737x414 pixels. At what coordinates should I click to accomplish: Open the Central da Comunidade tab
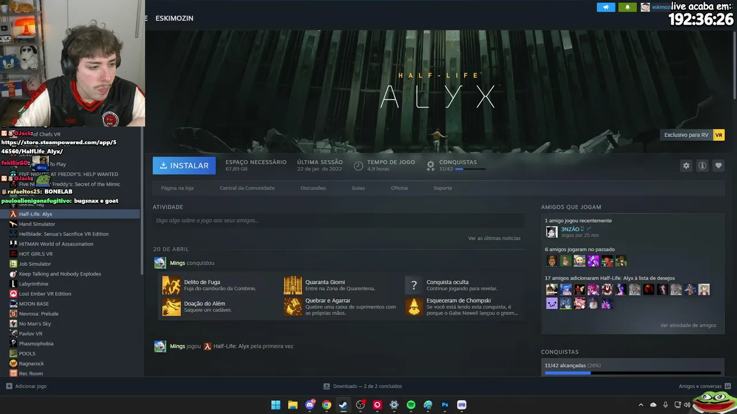247,188
